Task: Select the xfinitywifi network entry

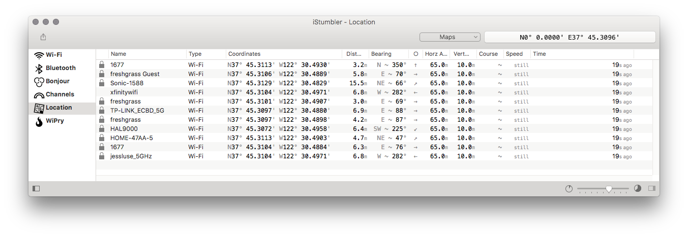Action: pyautogui.click(x=124, y=92)
